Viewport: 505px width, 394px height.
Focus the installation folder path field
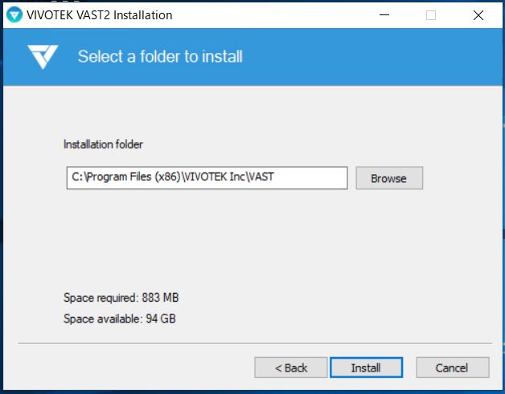point(207,177)
